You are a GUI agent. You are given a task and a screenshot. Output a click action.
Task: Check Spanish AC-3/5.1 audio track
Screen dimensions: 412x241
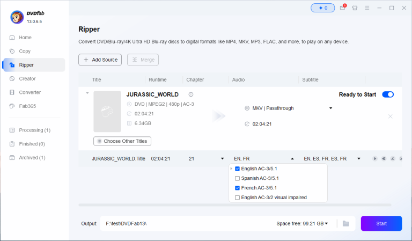(237, 178)
